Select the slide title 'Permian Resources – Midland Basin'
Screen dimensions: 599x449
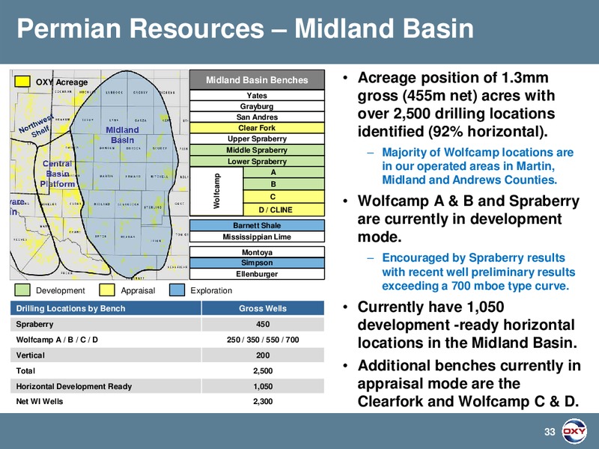click(245, 28)
